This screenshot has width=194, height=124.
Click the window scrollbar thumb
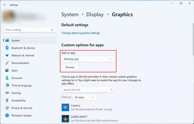[193, 39]
